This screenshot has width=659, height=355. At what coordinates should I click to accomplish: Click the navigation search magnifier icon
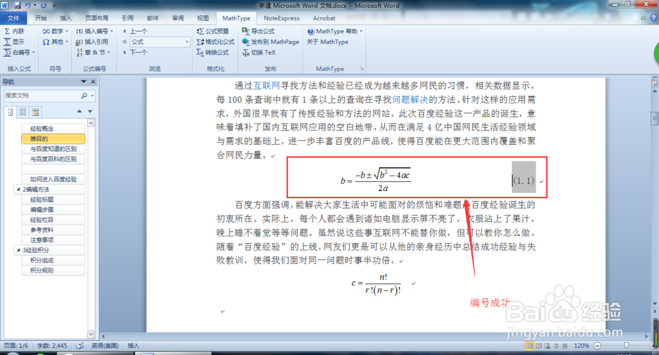(x=84, y=96)
